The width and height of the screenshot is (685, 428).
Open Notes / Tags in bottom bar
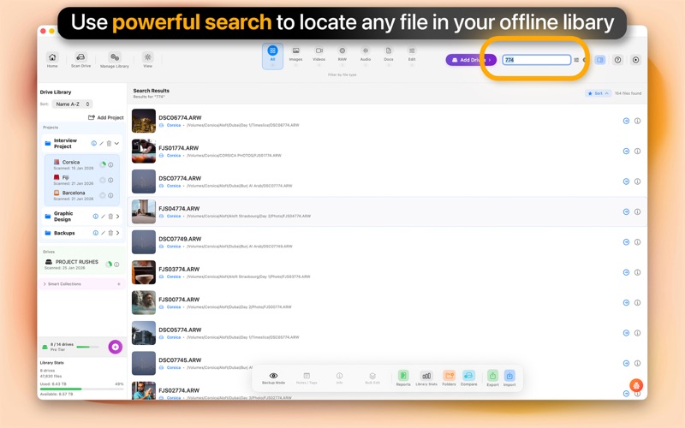pos(307,377)
